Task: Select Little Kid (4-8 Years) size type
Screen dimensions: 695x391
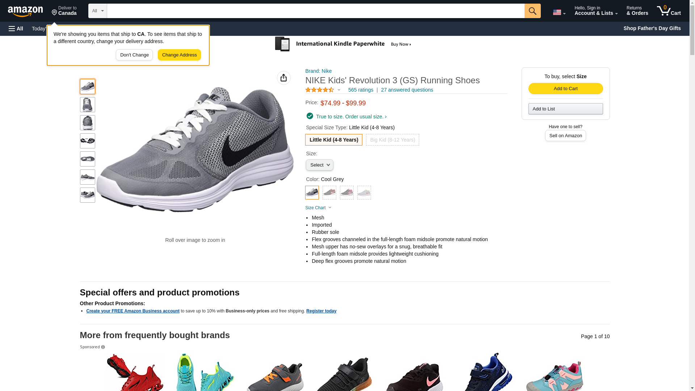Action: click(333, 140)
